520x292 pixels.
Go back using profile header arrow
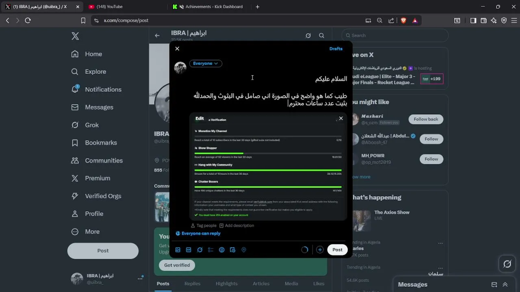pos(157,36)
